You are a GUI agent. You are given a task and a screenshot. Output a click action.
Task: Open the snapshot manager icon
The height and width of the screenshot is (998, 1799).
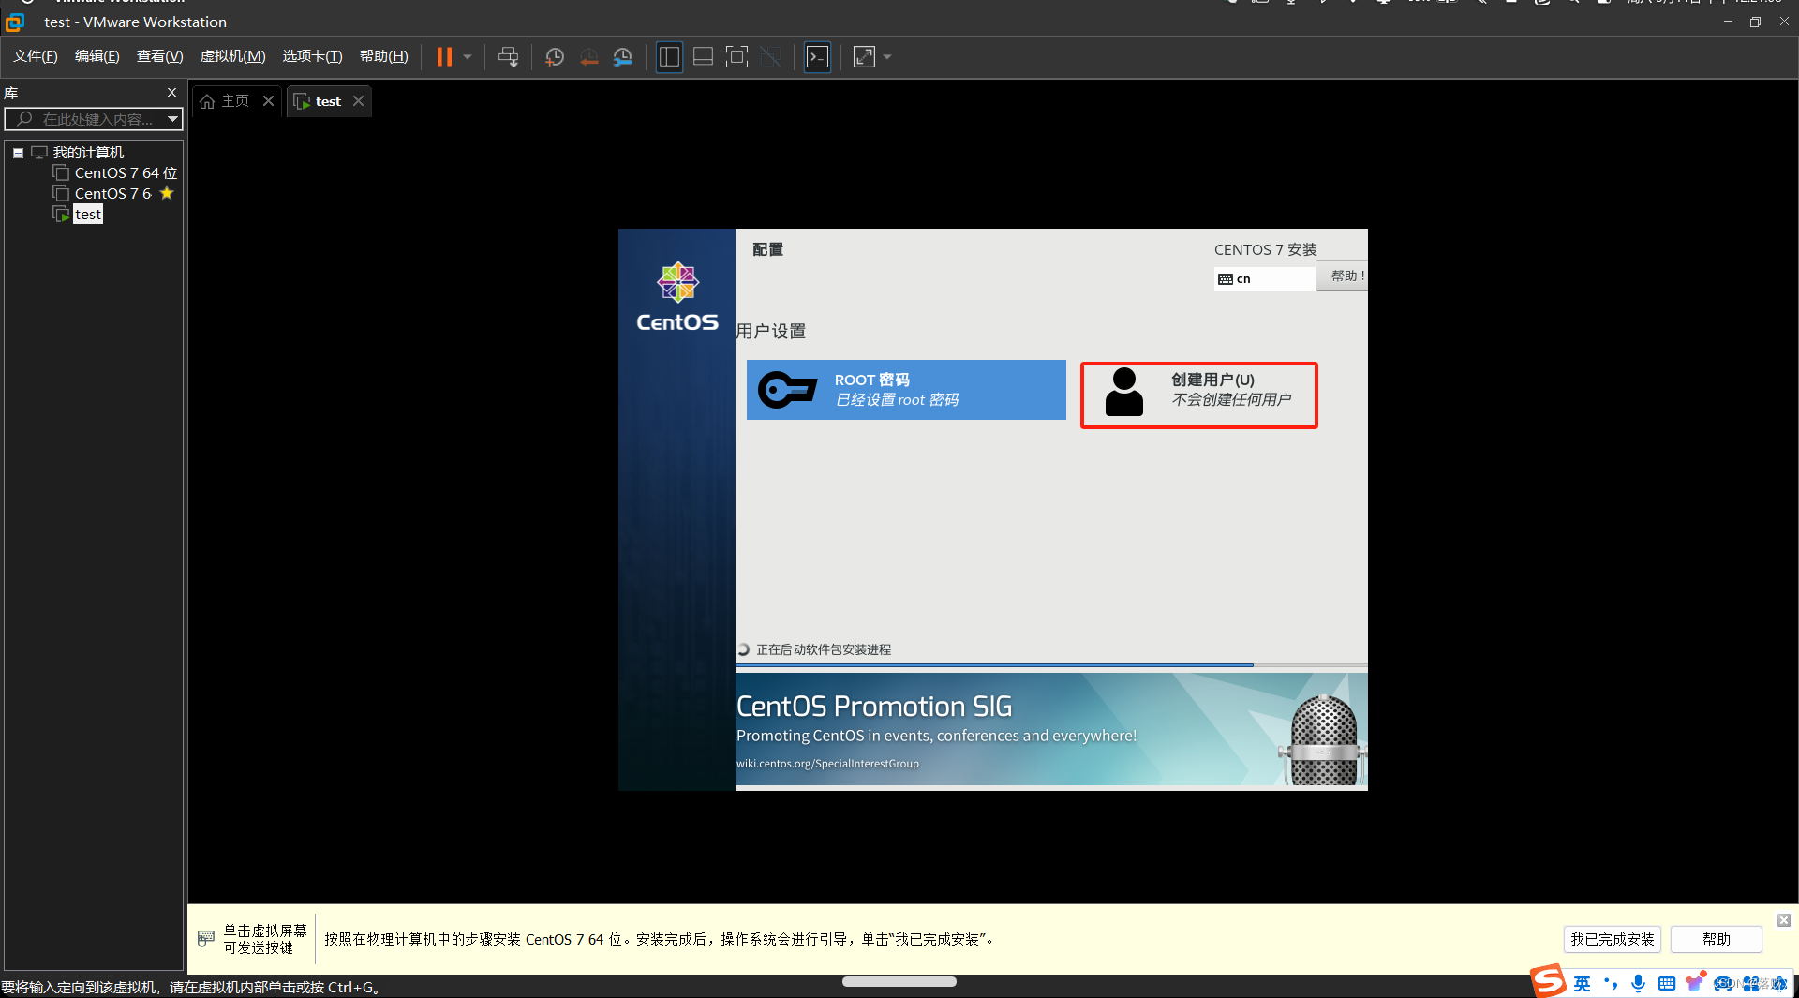coord(623,57)
